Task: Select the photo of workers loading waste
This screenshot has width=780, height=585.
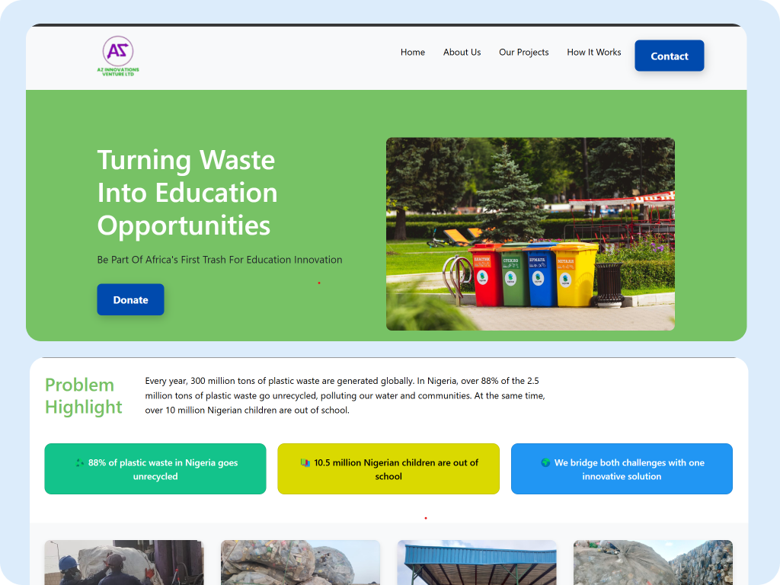Action: pyautogui.click(x=124, y=563)
